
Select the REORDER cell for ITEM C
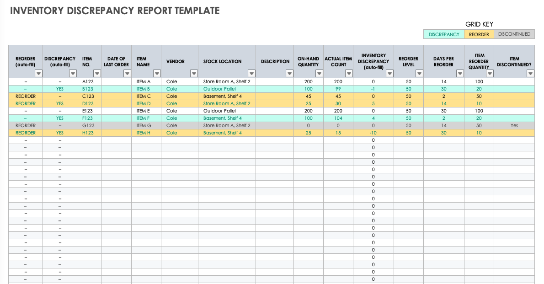25,96
